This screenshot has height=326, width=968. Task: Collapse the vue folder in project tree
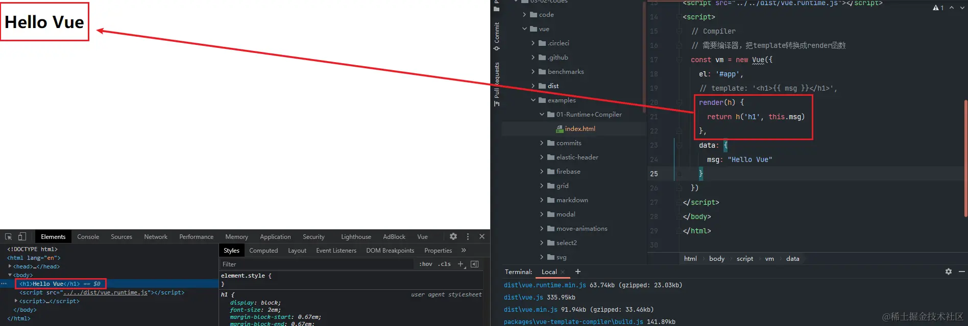pyautogui.click(x=524, y=29)
